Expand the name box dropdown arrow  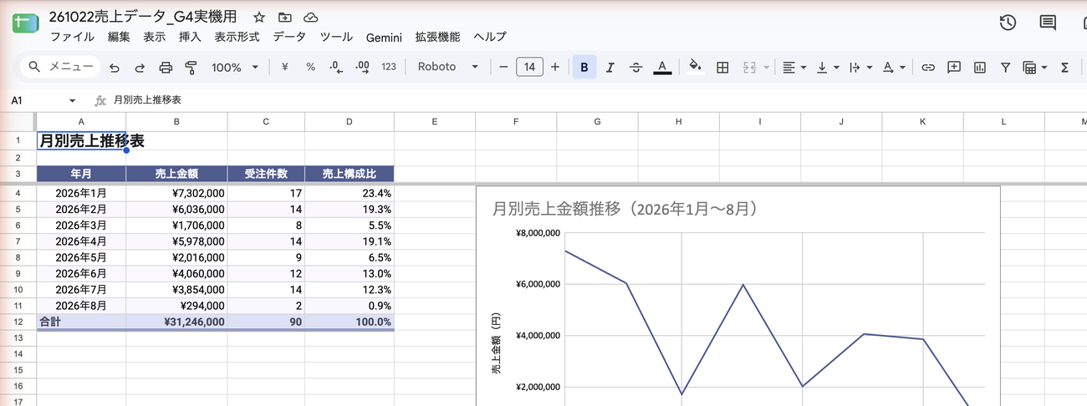[x=72, y=100]
